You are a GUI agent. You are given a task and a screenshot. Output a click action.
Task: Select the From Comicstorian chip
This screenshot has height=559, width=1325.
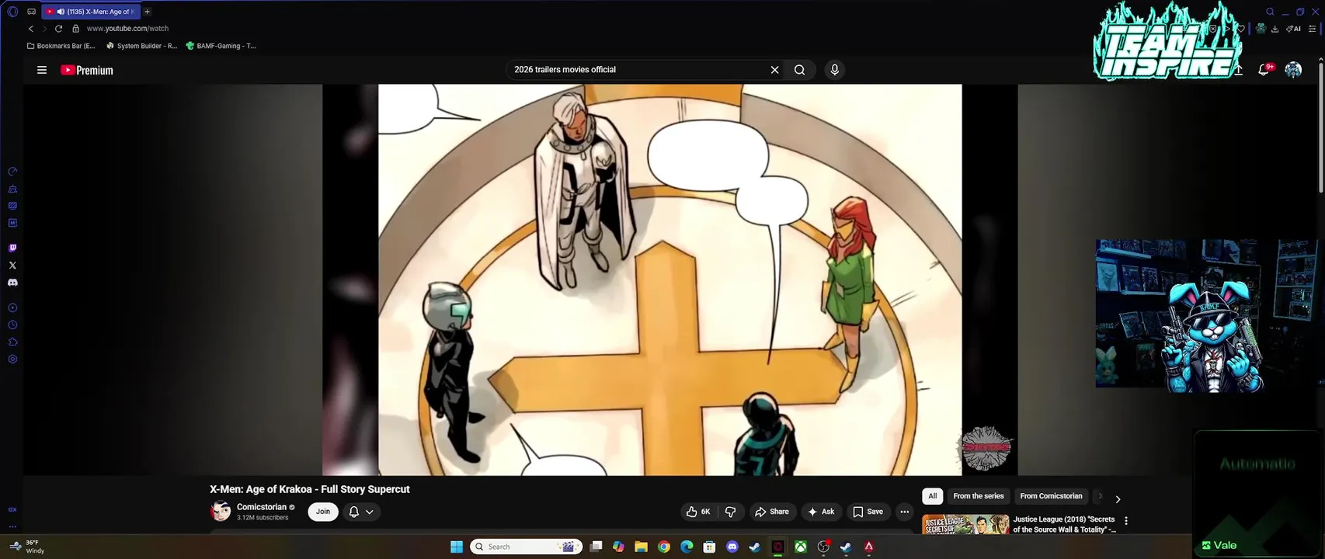pyautogui.click(x=1051, y=496)
